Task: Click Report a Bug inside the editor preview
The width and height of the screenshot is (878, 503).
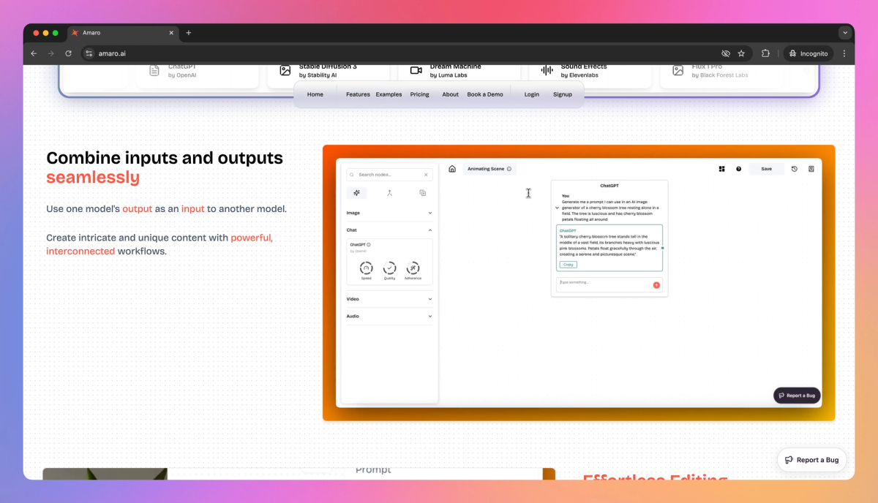Action: pos(797,396)
